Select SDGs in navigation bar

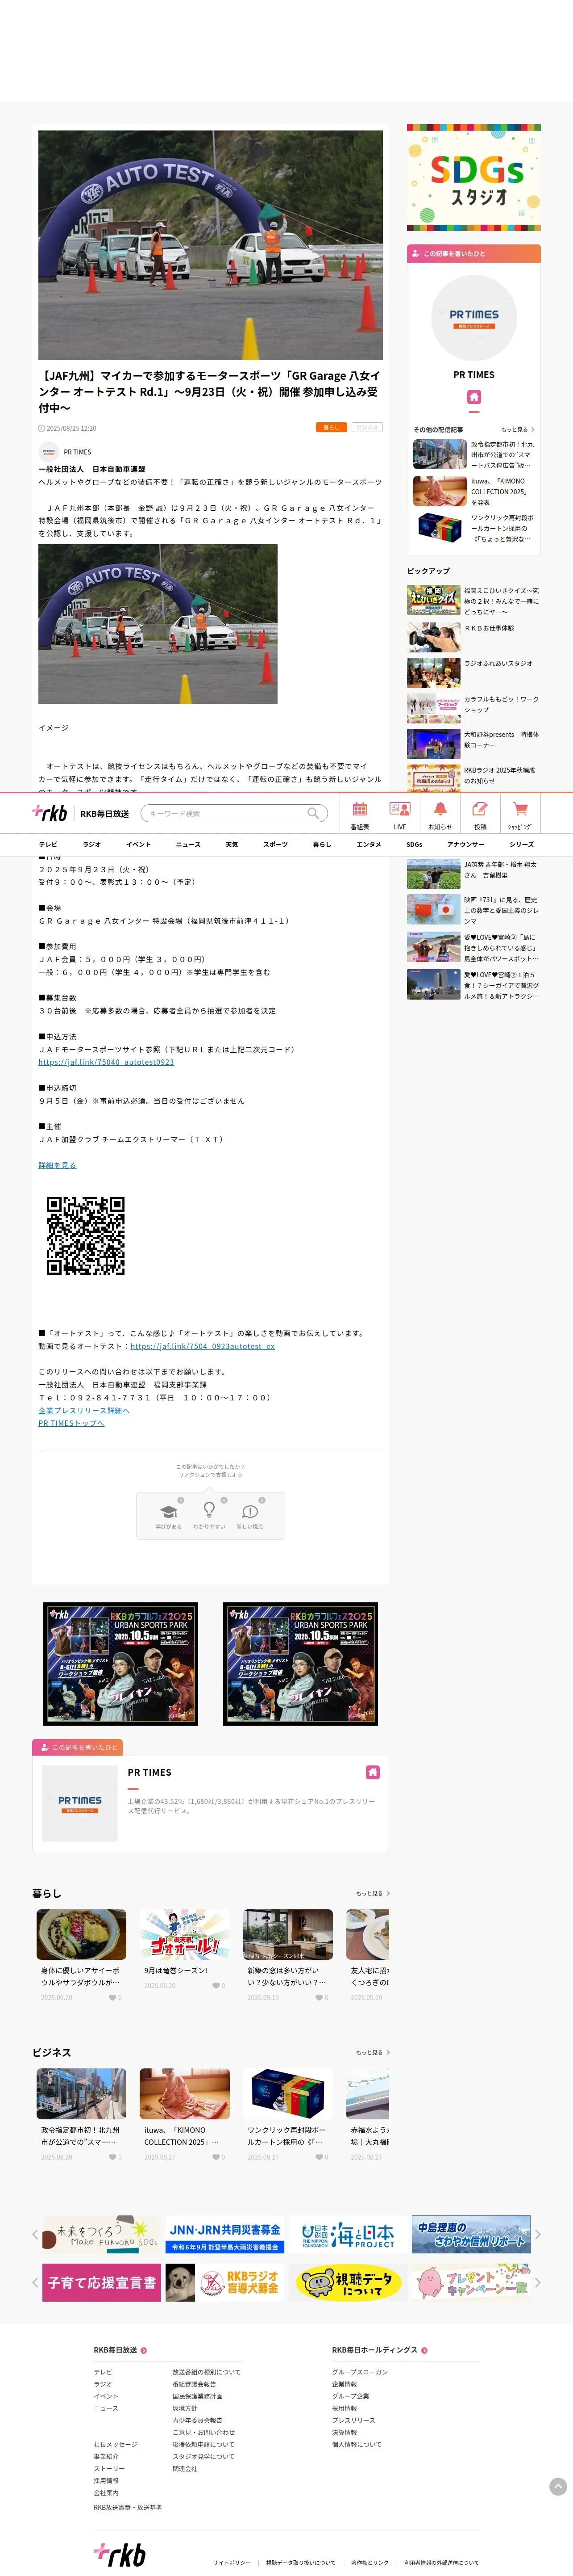414,844
